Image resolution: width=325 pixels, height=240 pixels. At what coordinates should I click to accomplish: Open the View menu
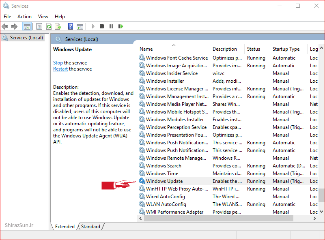point(43,17)
